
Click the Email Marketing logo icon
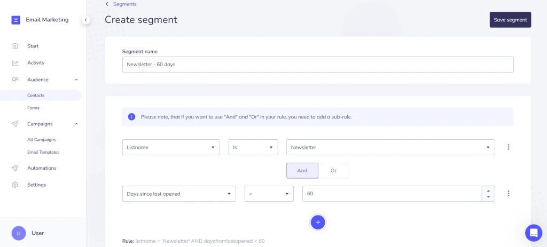click(x=15, y=20)
